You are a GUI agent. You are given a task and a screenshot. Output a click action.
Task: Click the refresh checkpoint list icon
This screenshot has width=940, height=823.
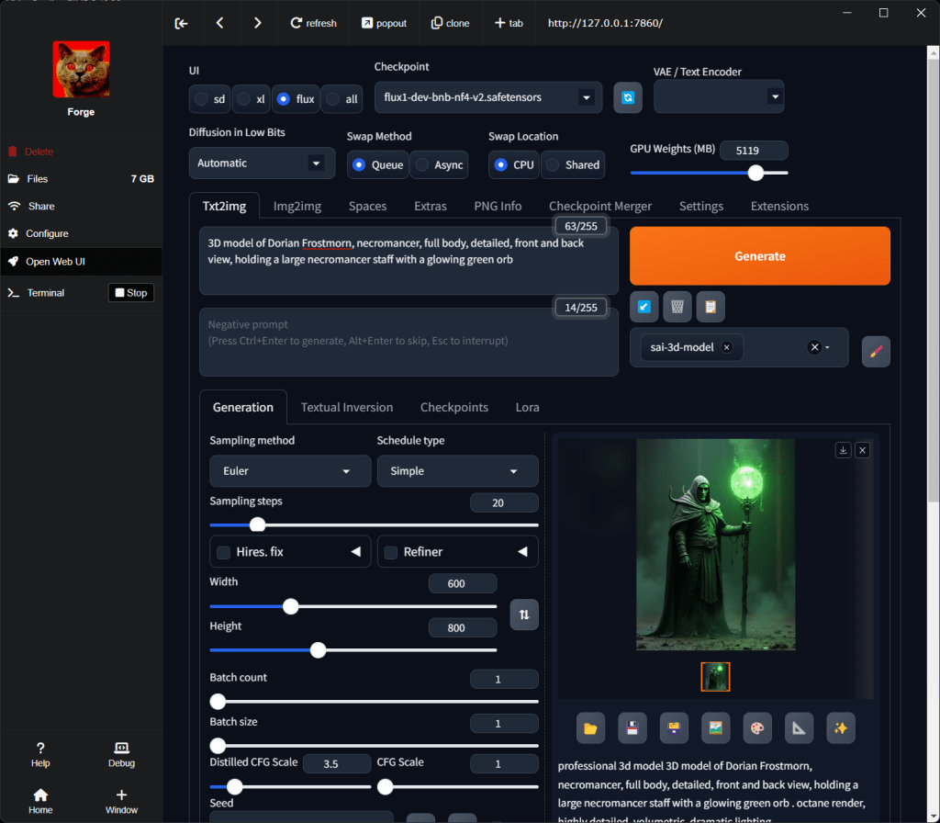(628, 97)
